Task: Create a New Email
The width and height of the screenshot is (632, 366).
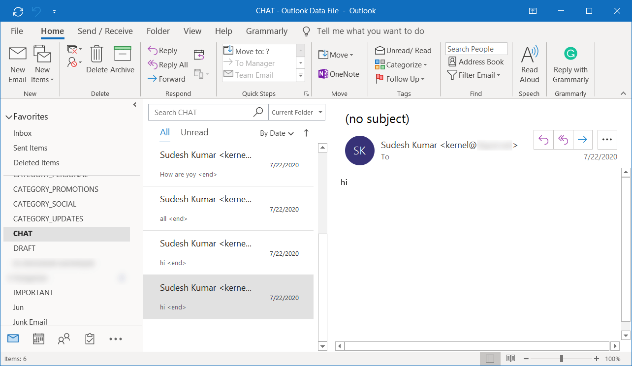Action: pyautogui.click(x=18, y=64)
